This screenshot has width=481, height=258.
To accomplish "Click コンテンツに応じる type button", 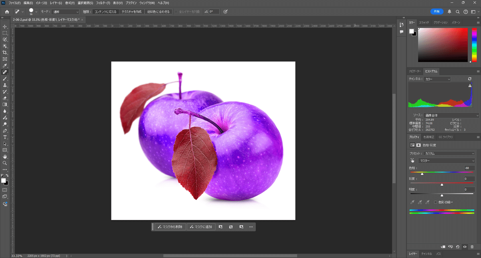I will 105,12.
